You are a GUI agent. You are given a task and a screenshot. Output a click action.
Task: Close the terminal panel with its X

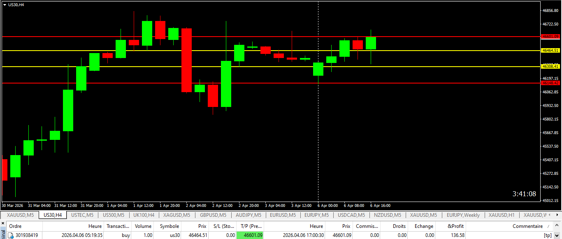coord(2,224)
